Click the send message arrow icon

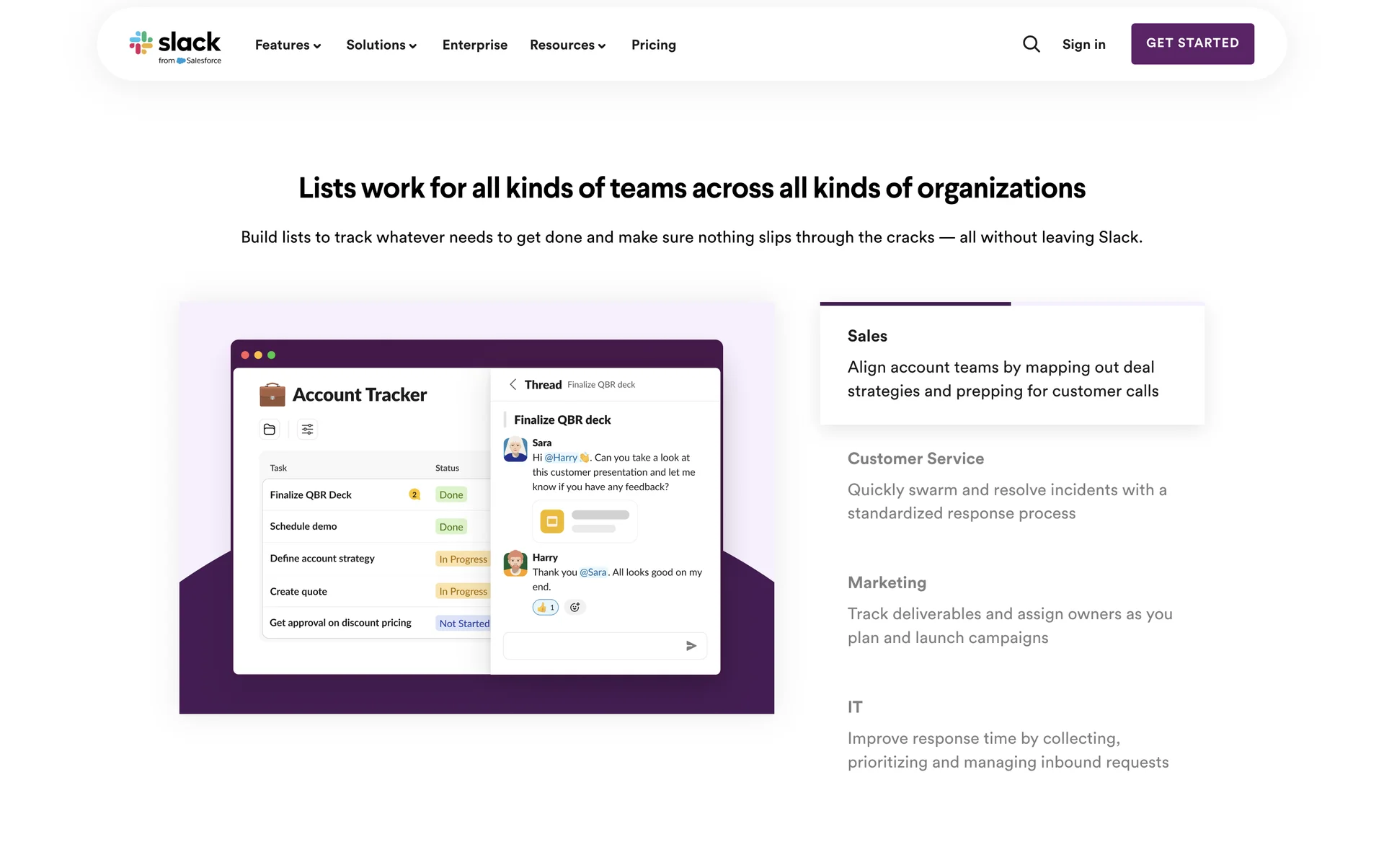click(691, 646)
